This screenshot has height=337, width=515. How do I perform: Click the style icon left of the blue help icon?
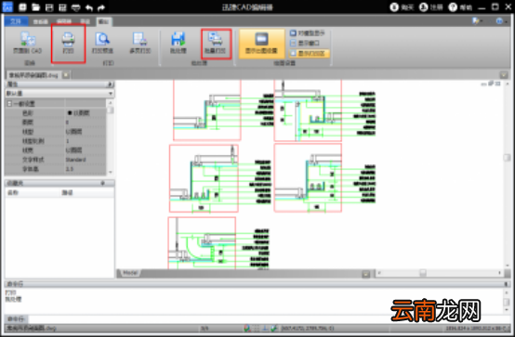[x=475, y=21]
